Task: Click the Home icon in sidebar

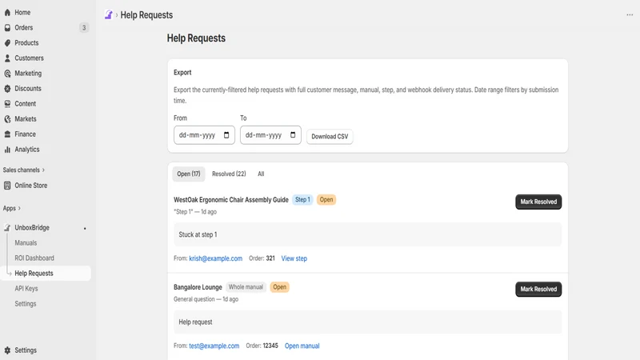Action: click(x=7, y=12)
